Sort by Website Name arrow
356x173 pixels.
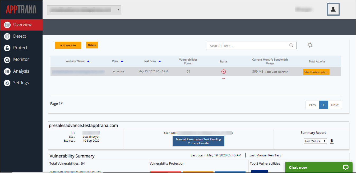(x=88, y=61)
